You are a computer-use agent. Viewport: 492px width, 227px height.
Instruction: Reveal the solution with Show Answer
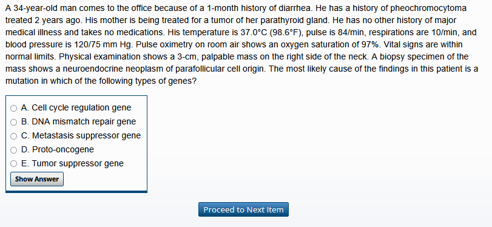37,179
